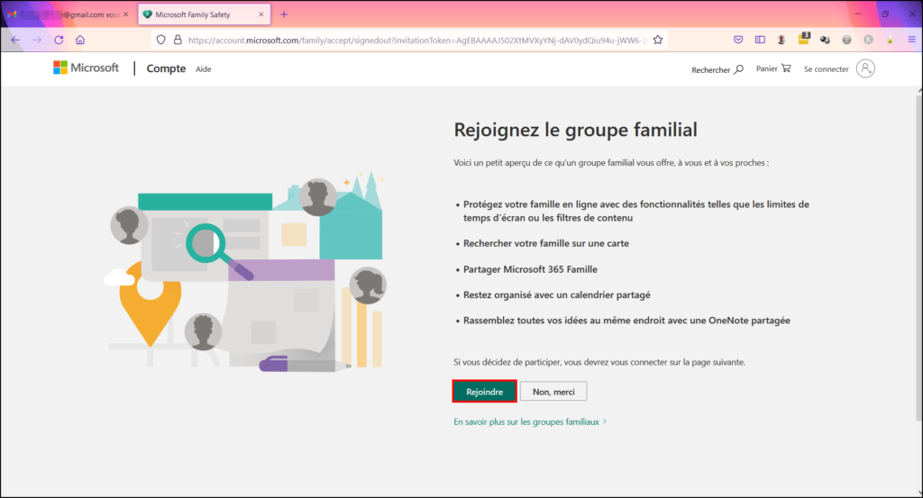Click the family group illustration image
This screenshot has width=923, height=498.
click(x=247, y=274)
